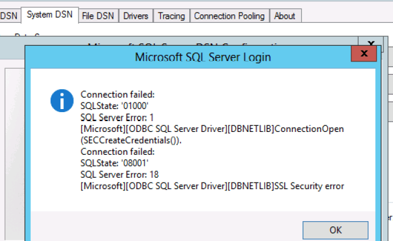Close the Microsoft SQL Server Login dialog
This screenshot has width=393, height=241.
(x=364, y=54)
